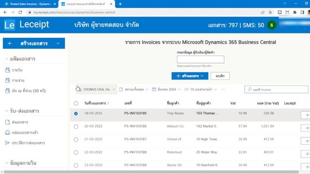Expand sidebar สร้างเอกสาร create dropdown
This screenshot has height=174, width=310.
58,43
